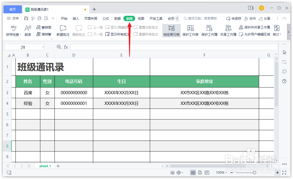Open the 开发工具 ribbon tab
Screen dimensions: 293x179
tap(156, 18)
